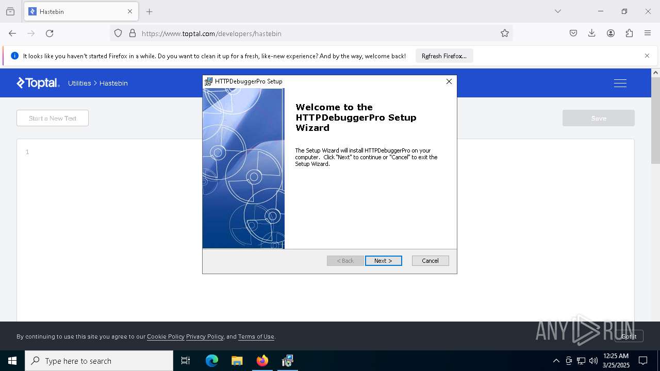Click the Refresh Firefox button
The width and height of the screenshot is (660, 371).
[444, 56]
